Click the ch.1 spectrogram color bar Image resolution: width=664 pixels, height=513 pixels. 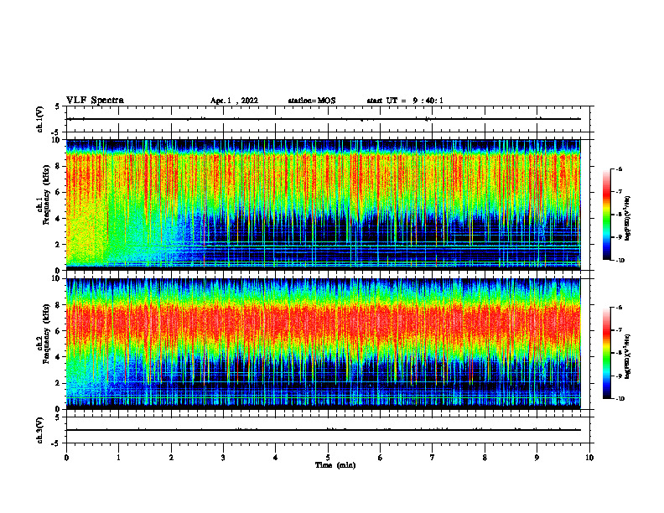(x=607, y=215)
